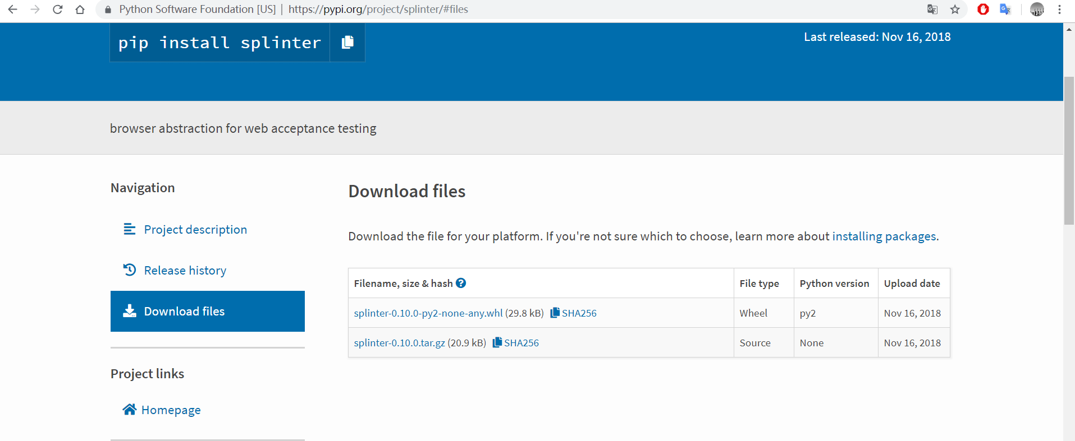Image resolution: width=1075 pixels, height=441 pixels.
Task: Click the Google Translate extension icon
Action: click(1005, 9)
